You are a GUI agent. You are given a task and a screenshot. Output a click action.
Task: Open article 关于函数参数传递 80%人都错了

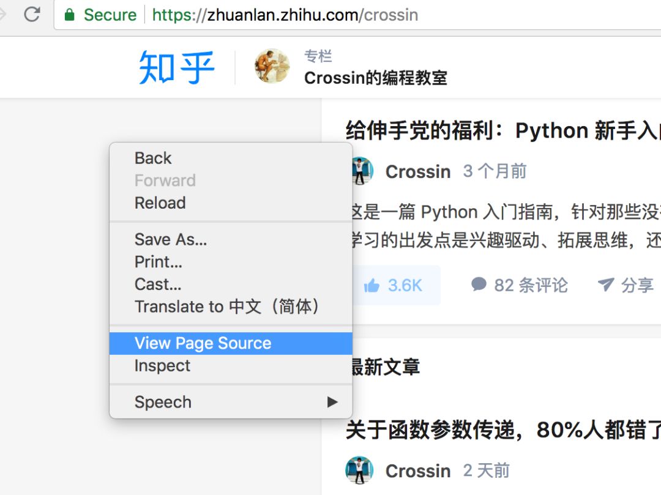coord(503,430)
